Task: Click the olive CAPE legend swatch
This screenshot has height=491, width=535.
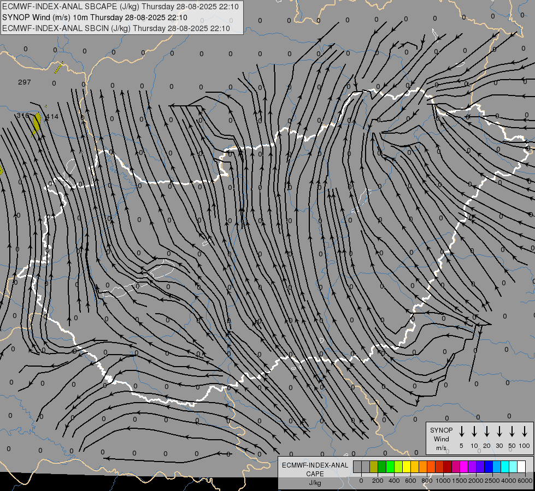Action: click(374, 466)
